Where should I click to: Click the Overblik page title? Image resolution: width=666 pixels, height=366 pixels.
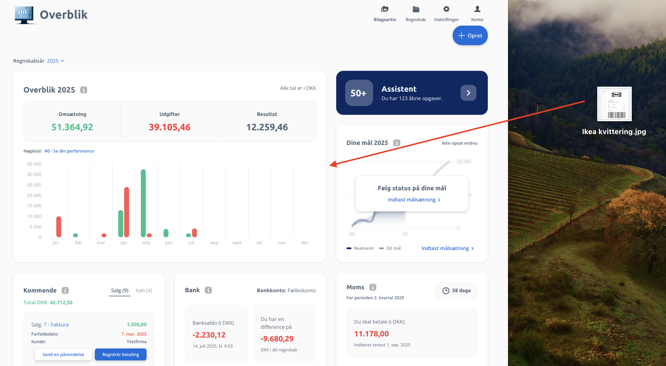[x=63, y=15]
